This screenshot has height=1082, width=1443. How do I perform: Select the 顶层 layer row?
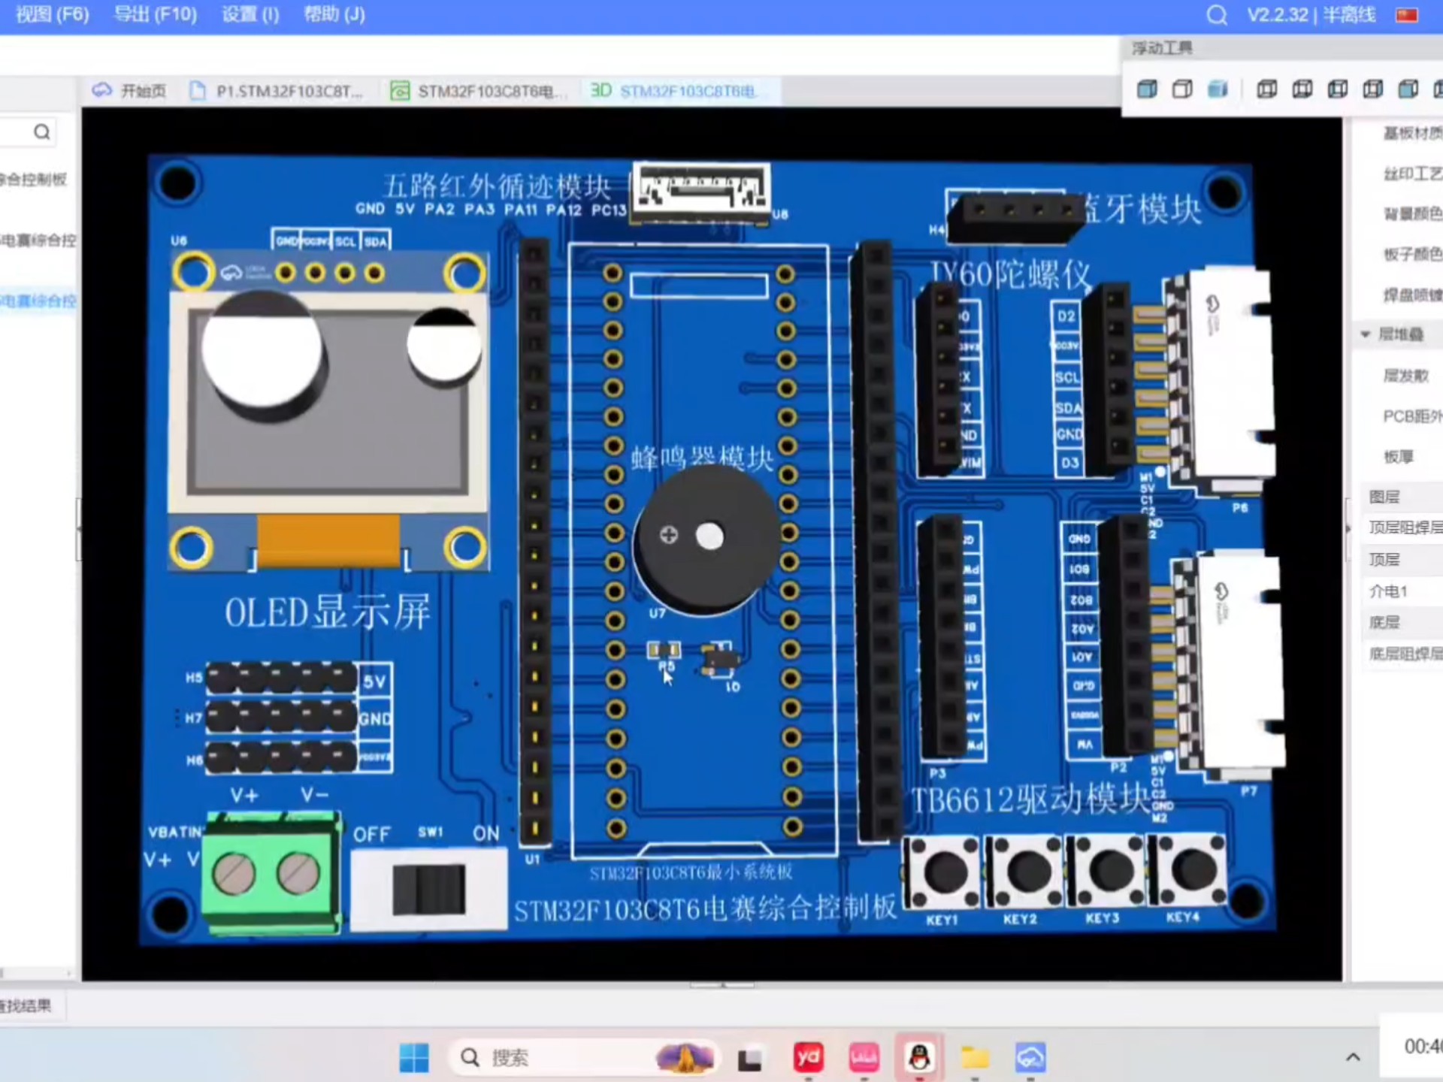(1404, 560)
